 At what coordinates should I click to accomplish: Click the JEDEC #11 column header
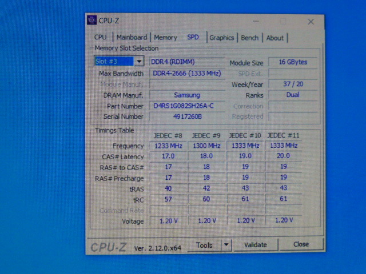tap(283, 135)
